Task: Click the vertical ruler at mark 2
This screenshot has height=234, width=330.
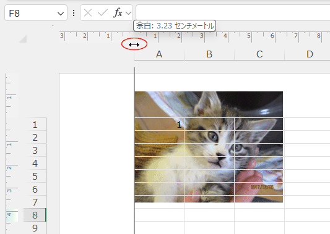Action: click(9, 167)
